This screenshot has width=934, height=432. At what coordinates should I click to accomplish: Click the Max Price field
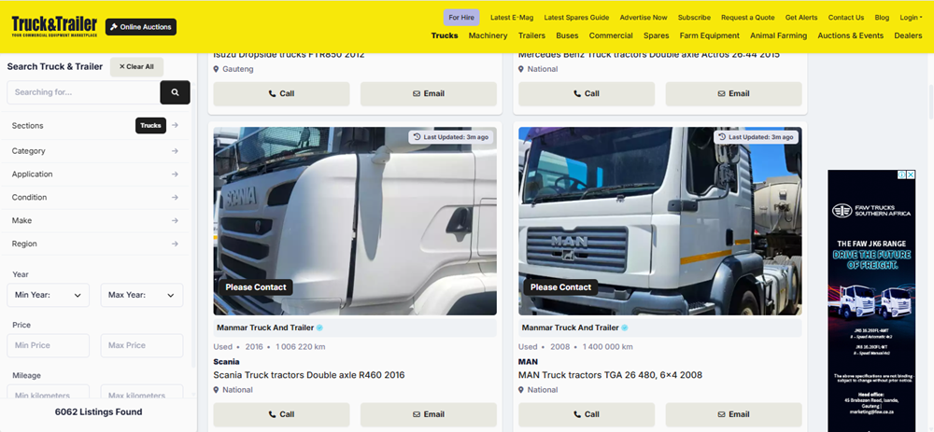click(142, 346)
